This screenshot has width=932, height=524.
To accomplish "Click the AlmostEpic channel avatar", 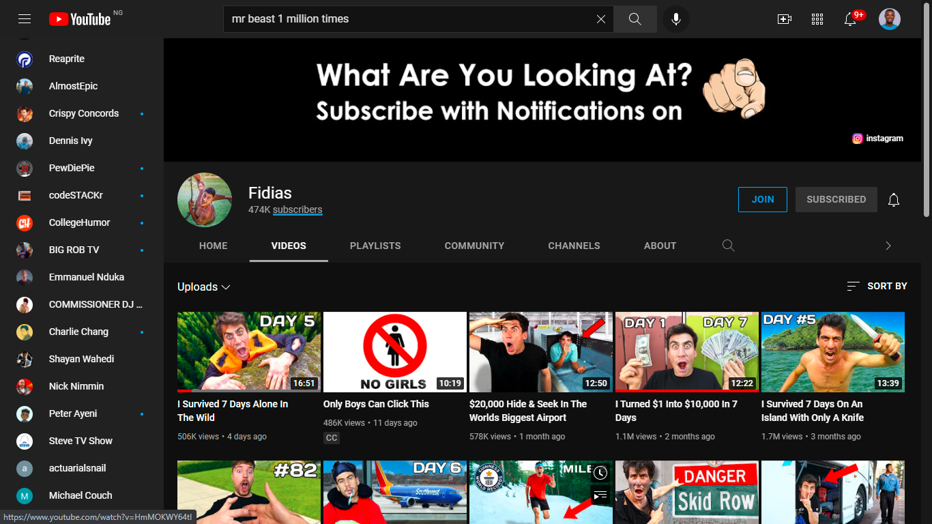I will coord(25,87).
